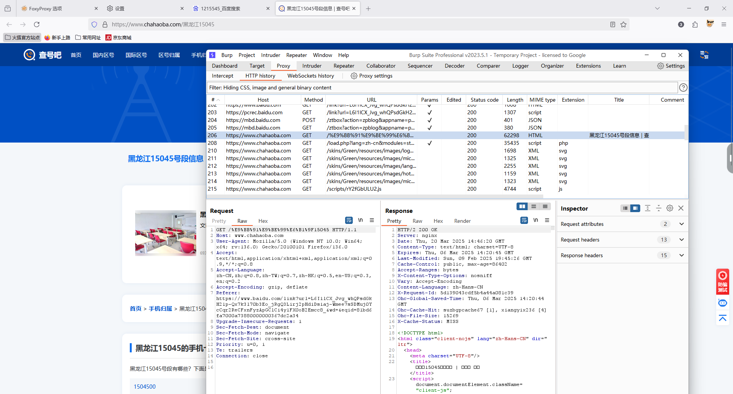
Task: Toggle line wrap in the Response pane
Action: coord(524,221)
